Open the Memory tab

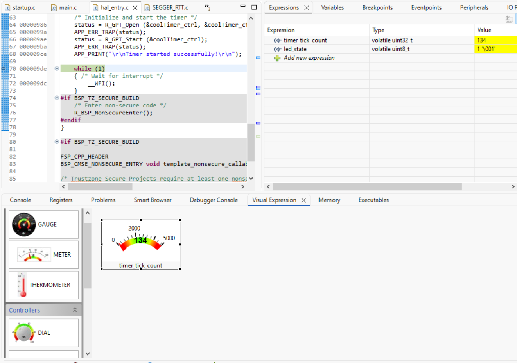coord(329,200)
